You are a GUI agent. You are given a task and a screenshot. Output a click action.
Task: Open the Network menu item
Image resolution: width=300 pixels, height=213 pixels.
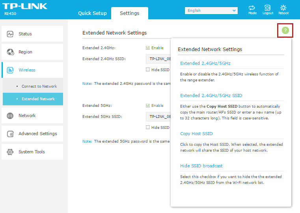tap(32, 116)
